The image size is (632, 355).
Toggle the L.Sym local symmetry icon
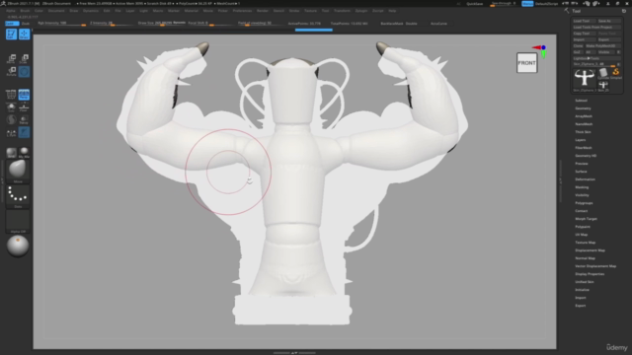coord(11,133)
